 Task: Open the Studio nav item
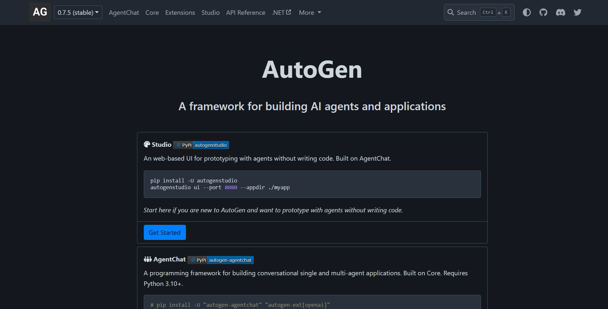210,13
